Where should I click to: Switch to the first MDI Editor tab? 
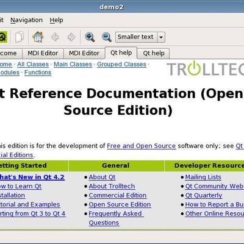coord(43,53)
